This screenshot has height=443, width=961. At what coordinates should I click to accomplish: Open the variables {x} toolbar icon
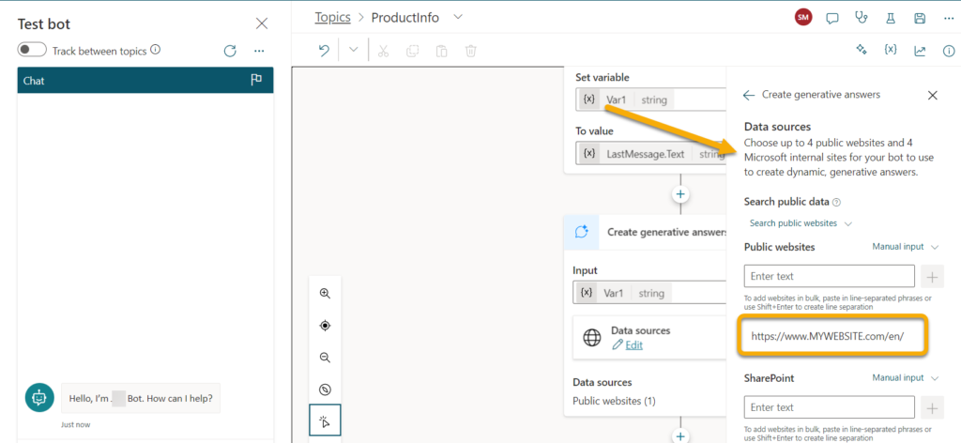pos(891,51)
